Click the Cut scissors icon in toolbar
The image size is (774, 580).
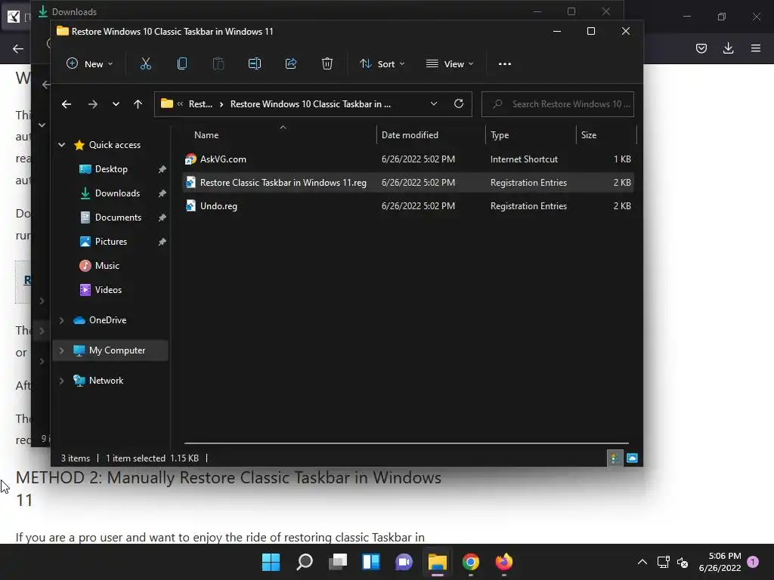[146, 63]
